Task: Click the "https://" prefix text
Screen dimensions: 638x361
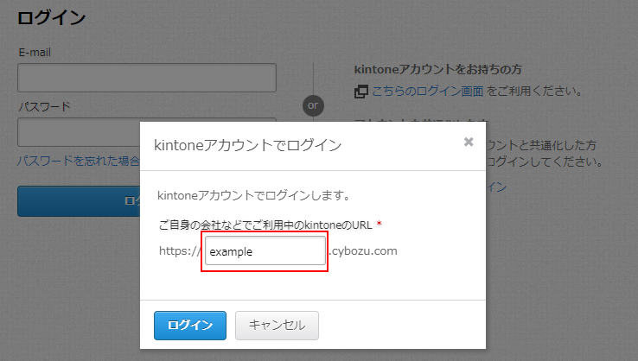Action: point(179,251)
